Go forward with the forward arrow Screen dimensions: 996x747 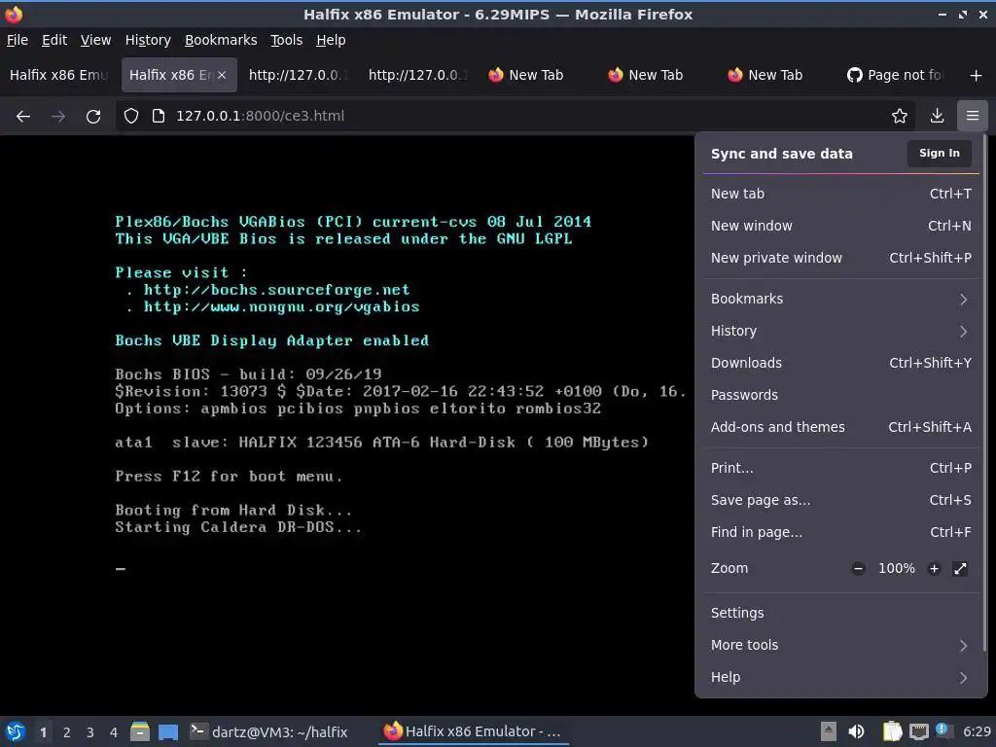[58, 117]
